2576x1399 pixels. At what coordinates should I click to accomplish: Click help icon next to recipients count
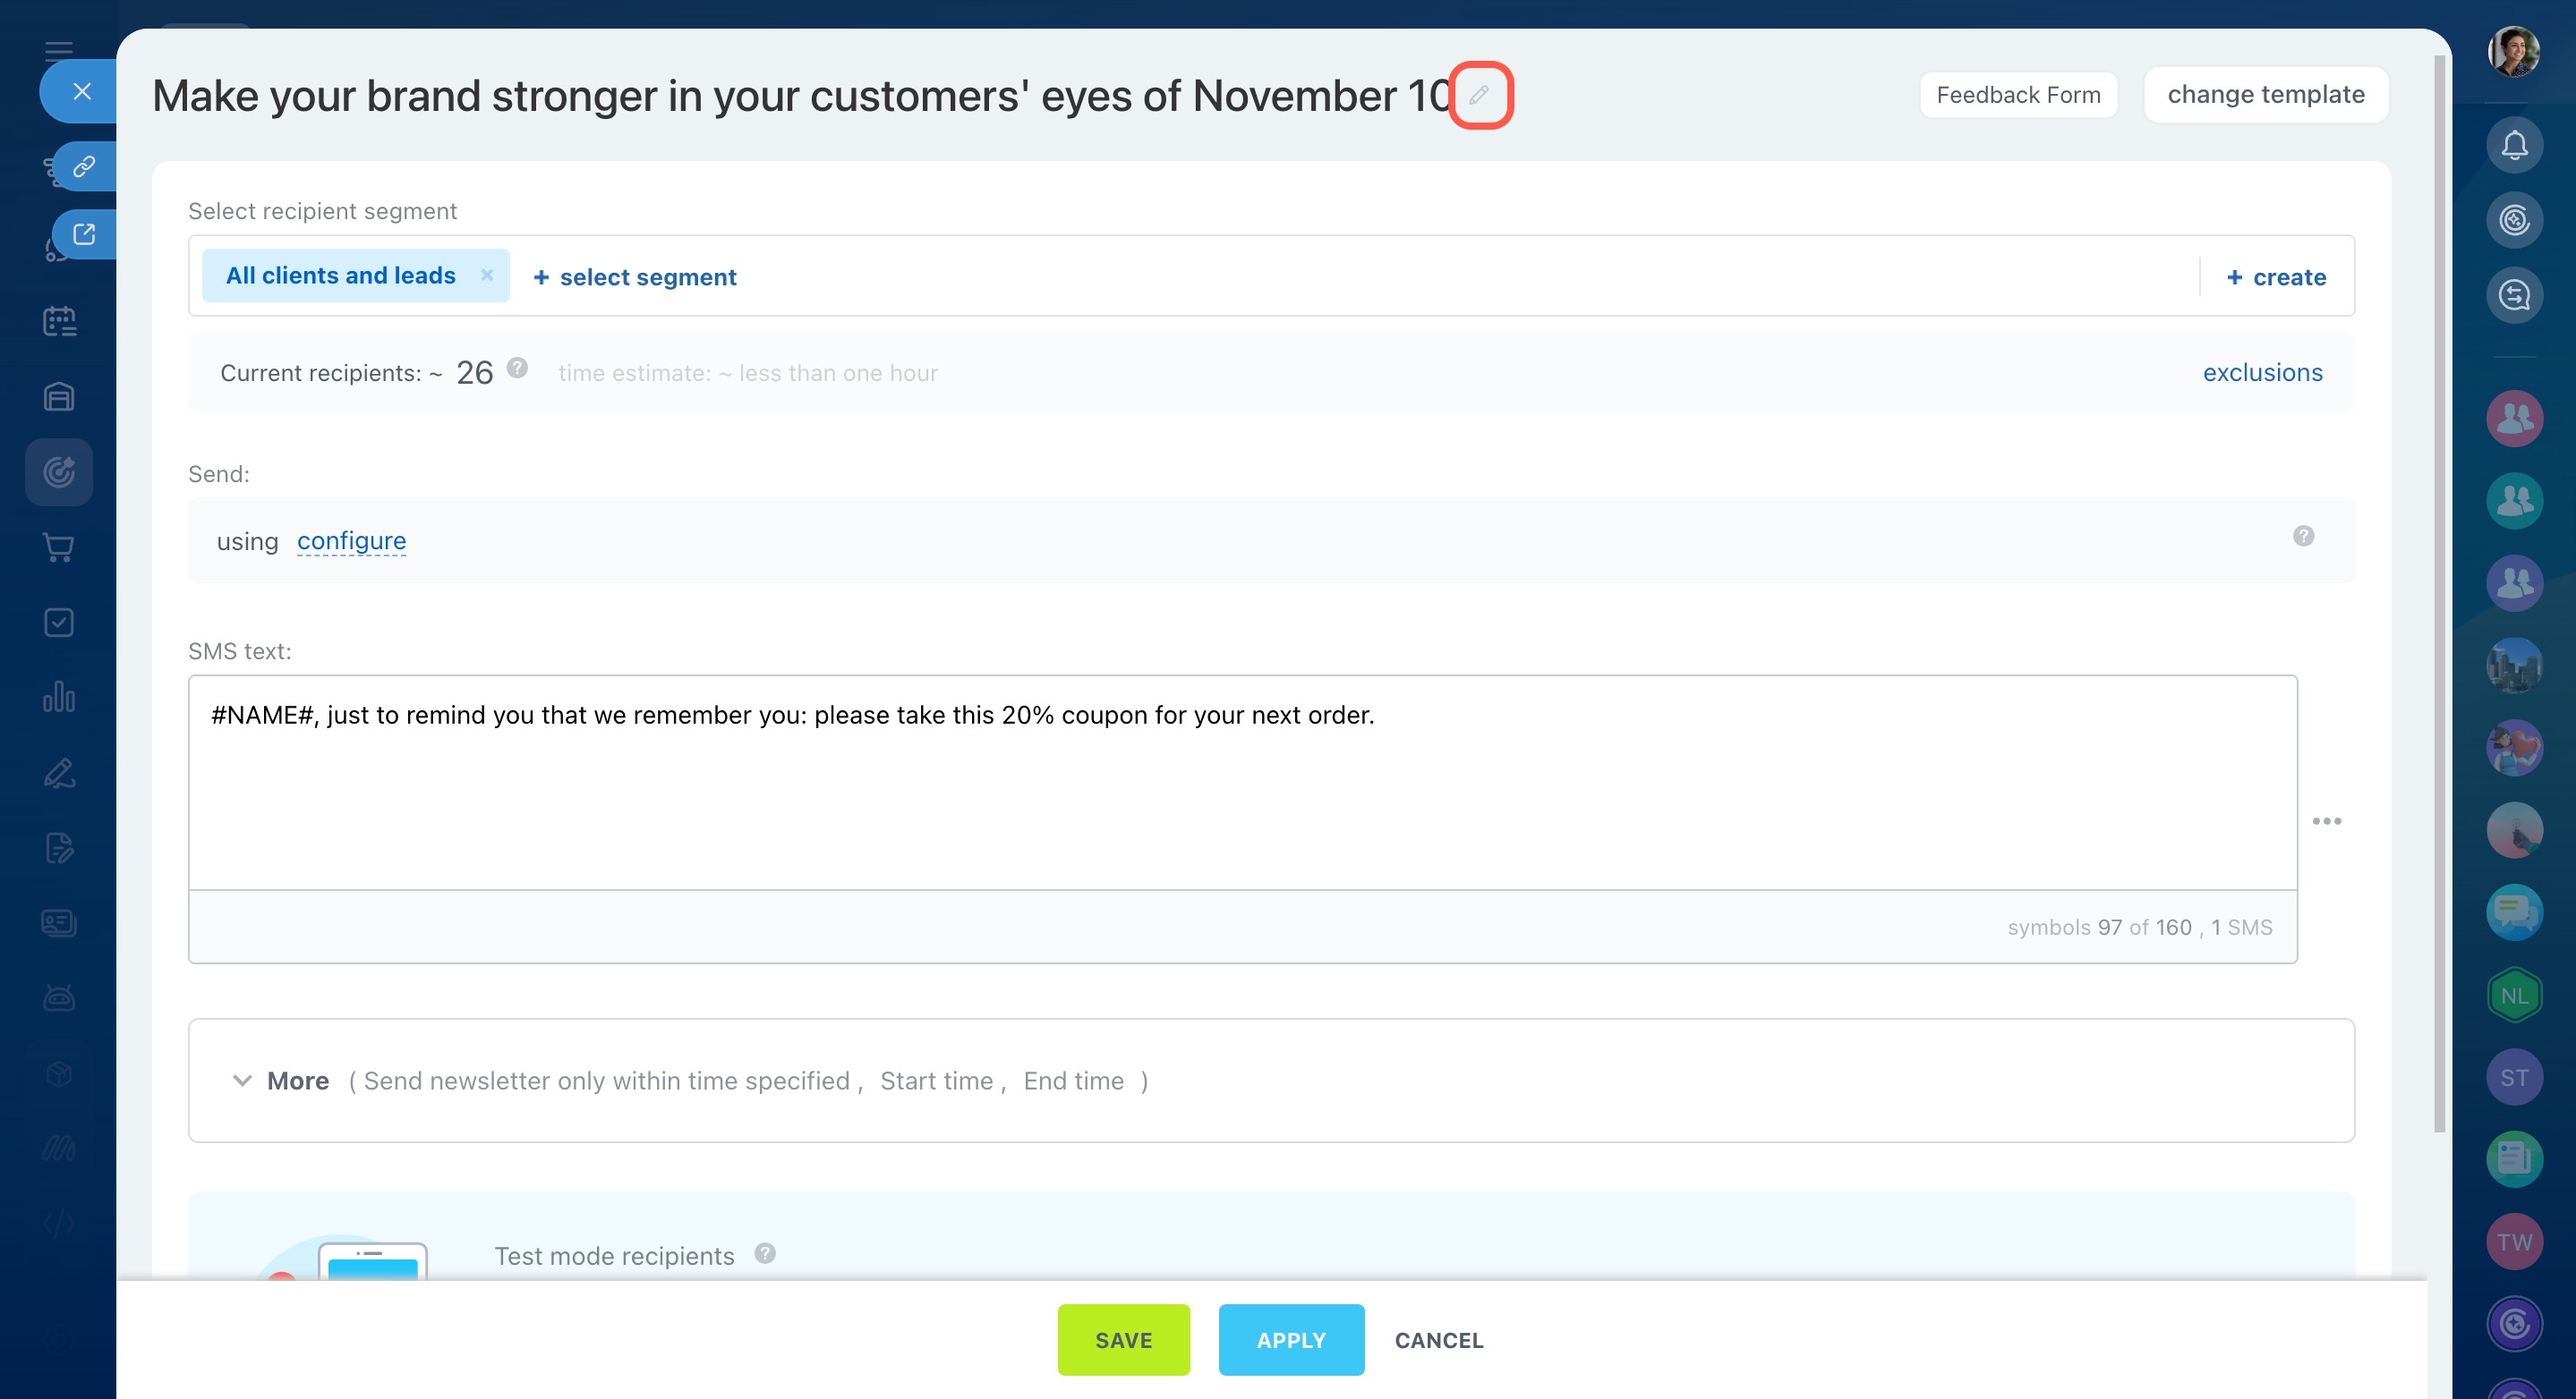(517, 368)
